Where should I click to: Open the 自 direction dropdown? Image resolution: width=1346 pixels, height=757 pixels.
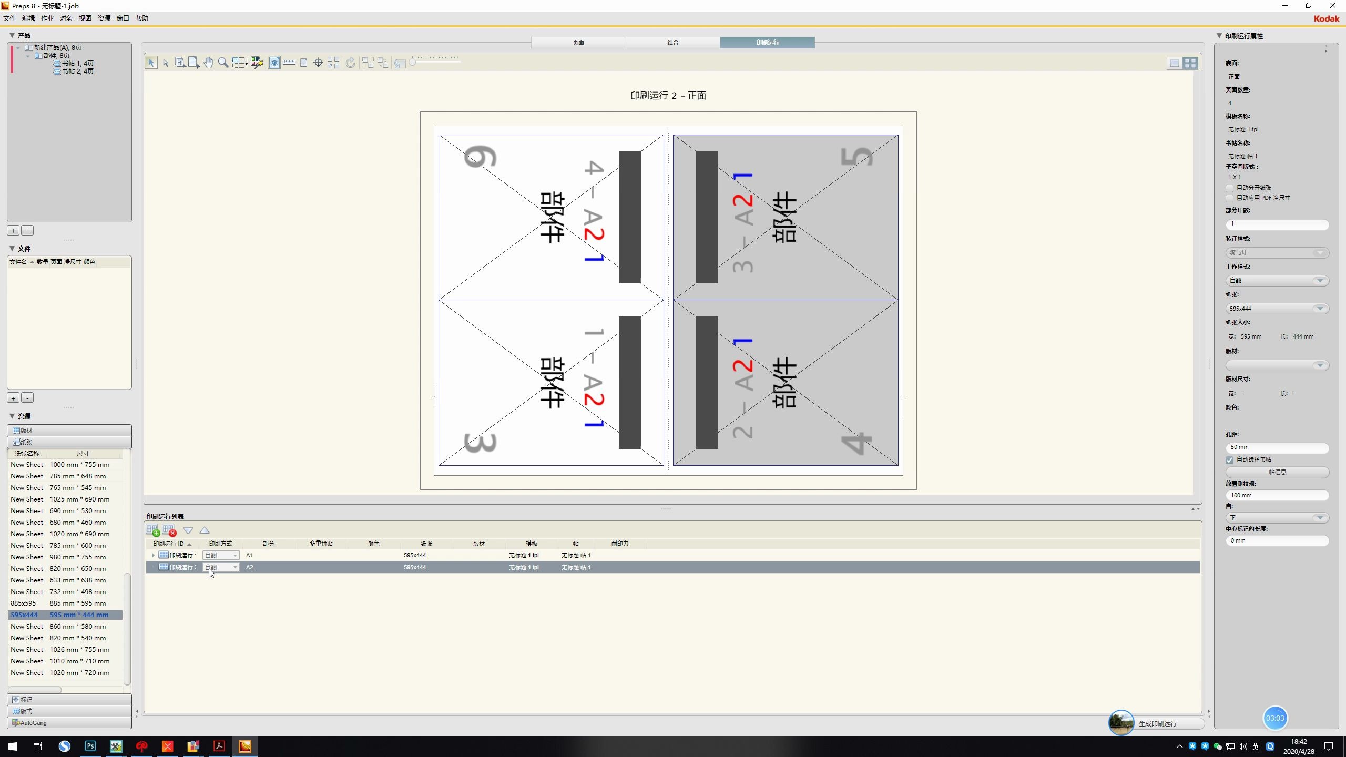click(x=1277, y=518)
